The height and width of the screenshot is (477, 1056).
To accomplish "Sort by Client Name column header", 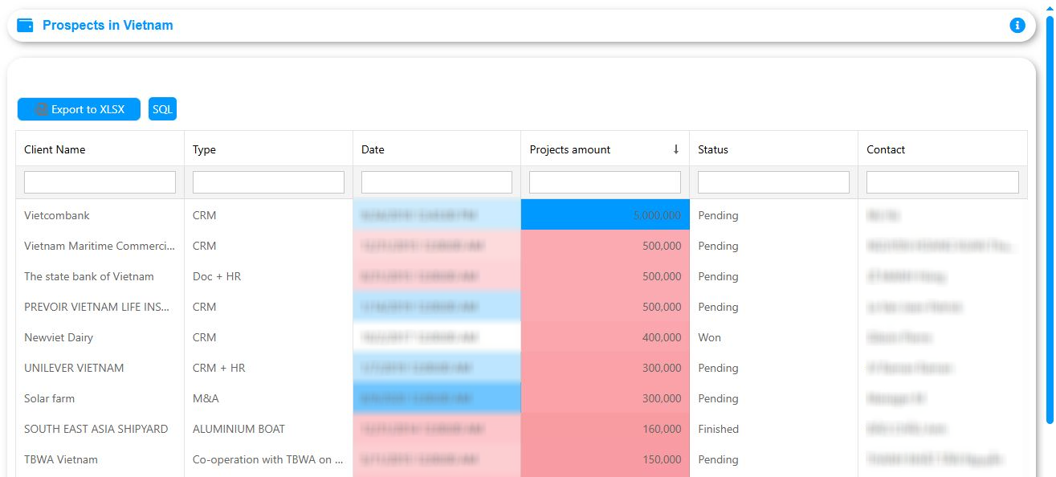I will click(x=100, y=149).
